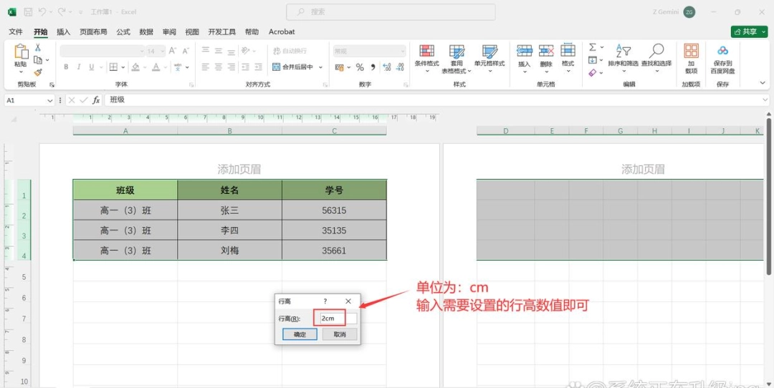Switch to the 视图 (View) tab
This screenshot has width=774, height=388.
tap(192, 31)
